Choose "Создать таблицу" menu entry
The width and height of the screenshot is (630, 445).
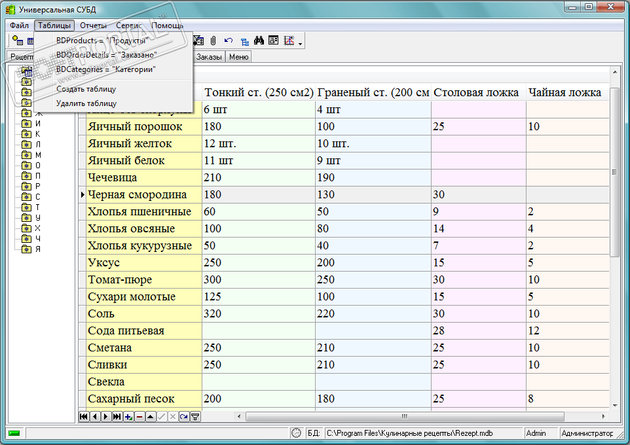(86, 89)
